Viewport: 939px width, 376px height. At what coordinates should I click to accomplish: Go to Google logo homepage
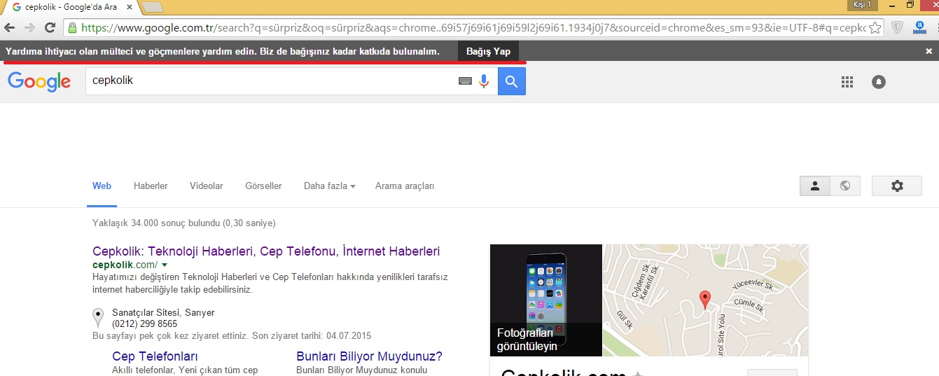39,81
